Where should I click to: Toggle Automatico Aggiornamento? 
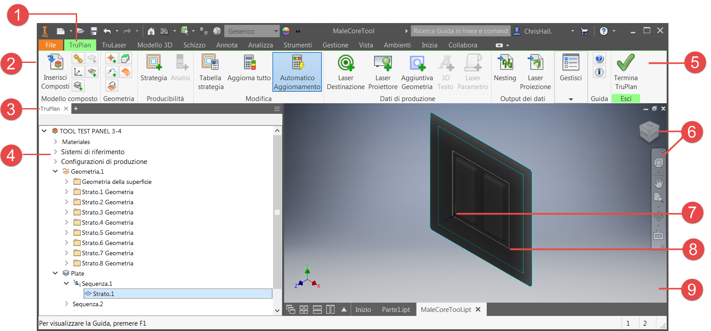(x=297, y=72)
